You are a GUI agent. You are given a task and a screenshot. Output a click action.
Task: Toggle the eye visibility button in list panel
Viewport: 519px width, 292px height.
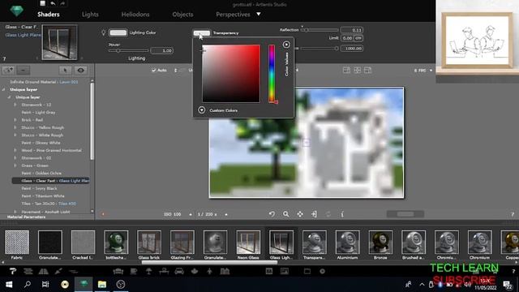pos(81,71)
